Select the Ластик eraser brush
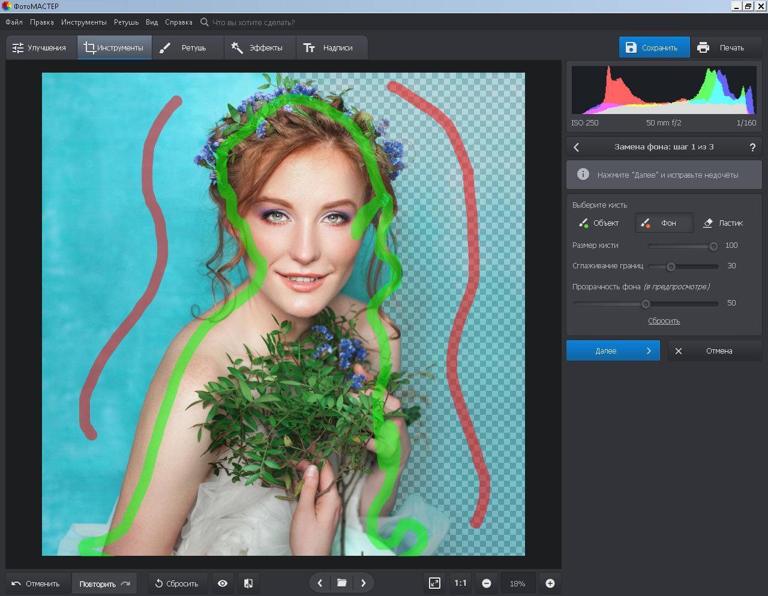 723,223
